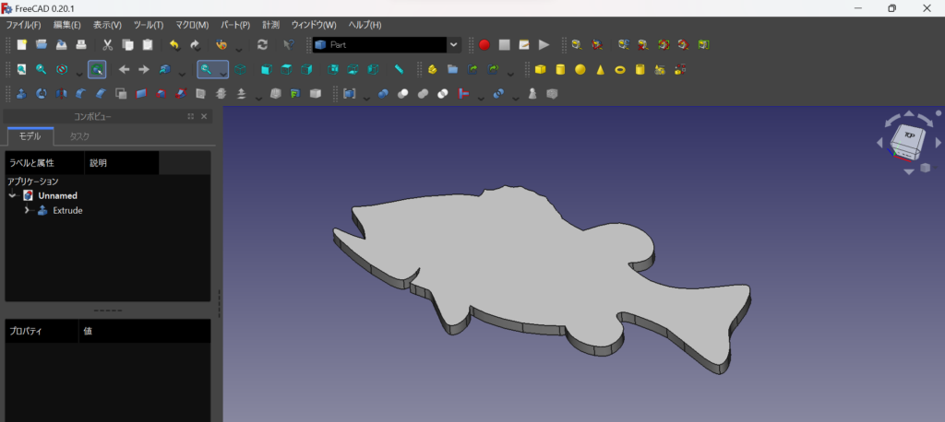Open the Part workbench selector dropdown

tap(453, 44)
